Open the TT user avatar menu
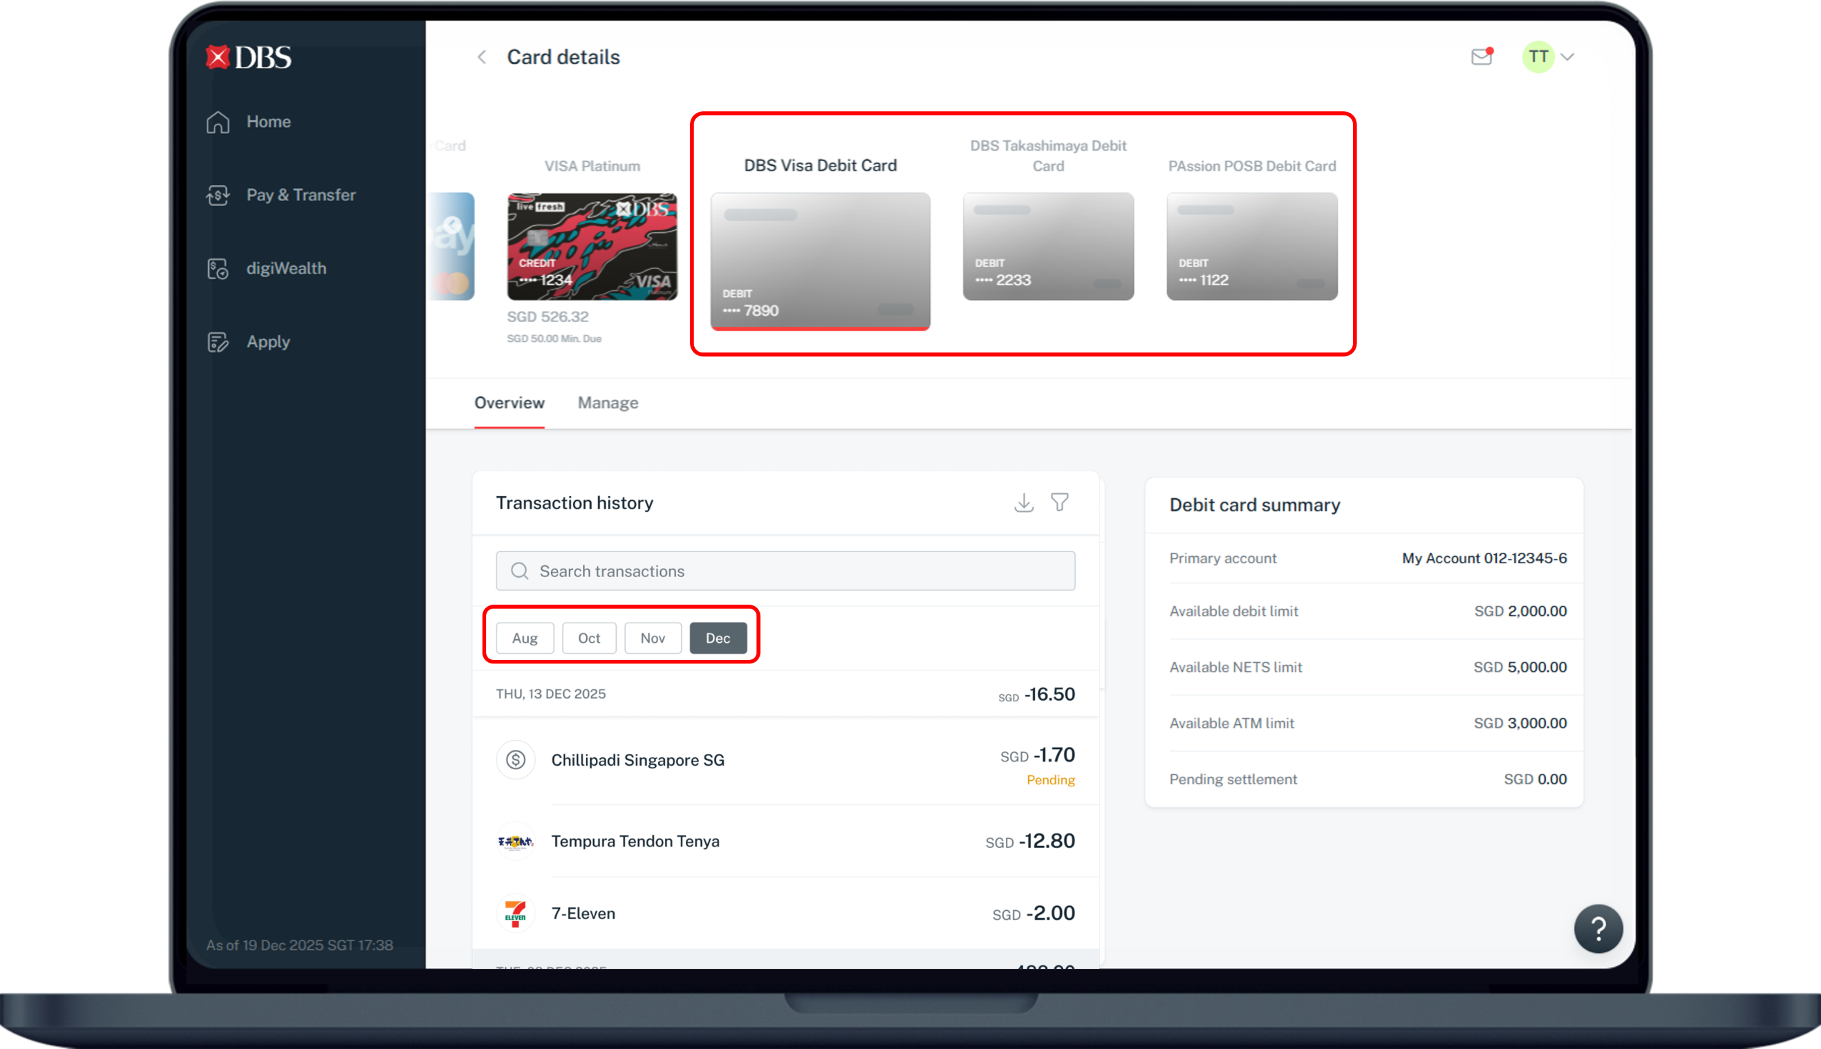1821x1049 pixels. point(1538,57)
